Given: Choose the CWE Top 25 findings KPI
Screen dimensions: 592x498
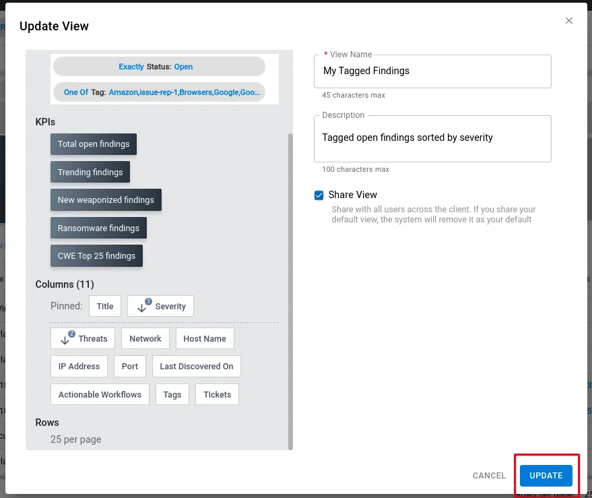Looking at the screenshot, I should pos(97,256).
